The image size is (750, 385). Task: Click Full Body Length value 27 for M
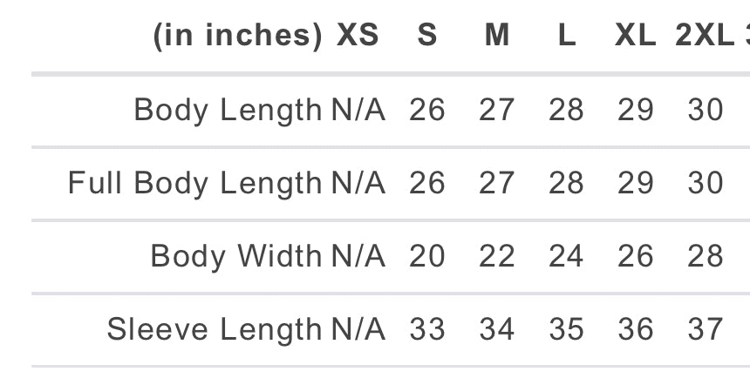click(x=497, y=184)
